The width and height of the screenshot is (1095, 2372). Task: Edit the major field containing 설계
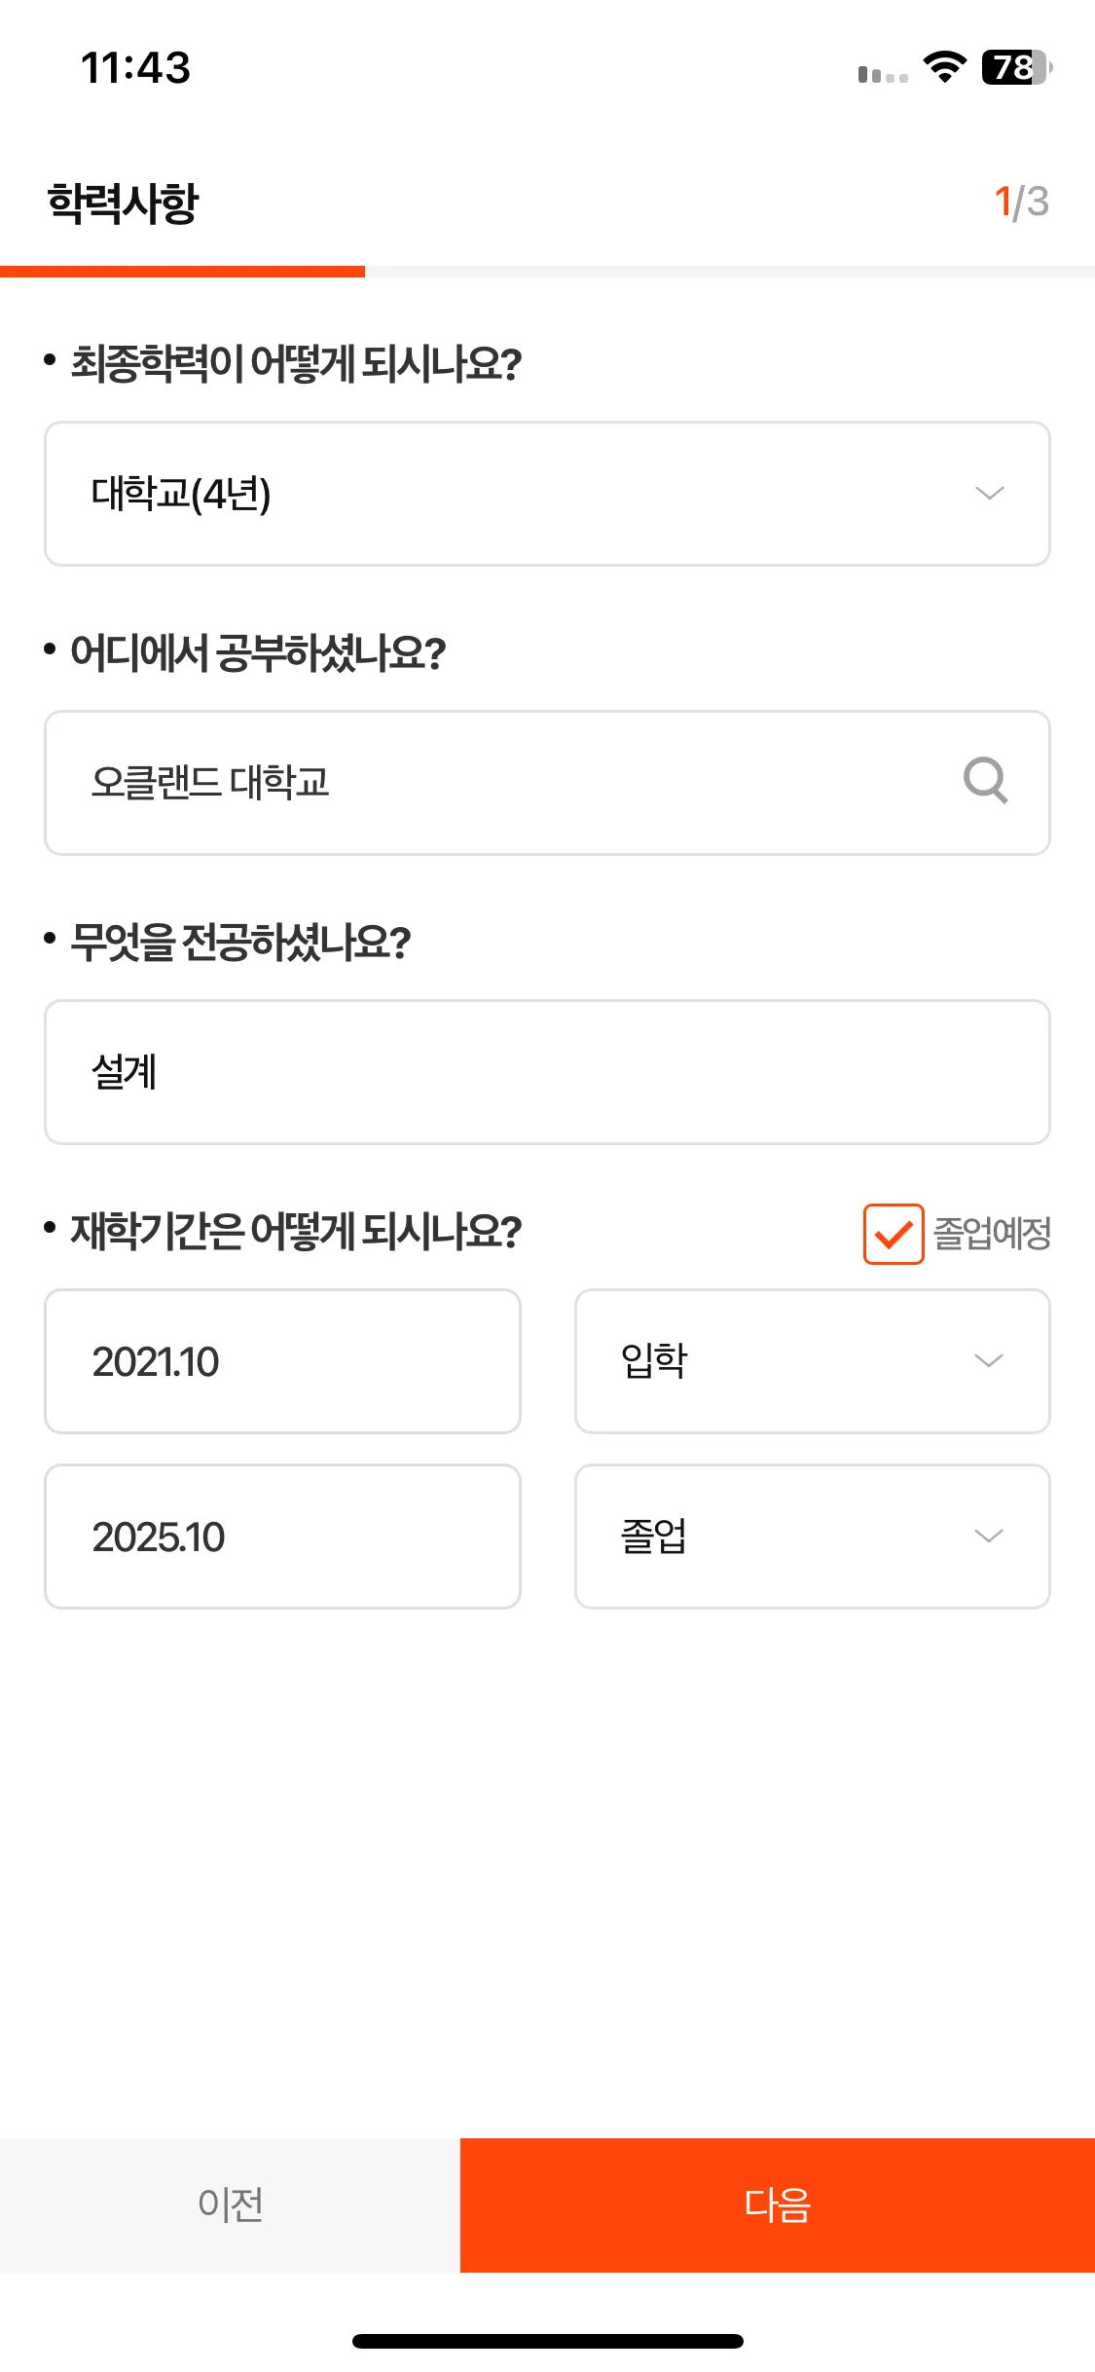547,1072
